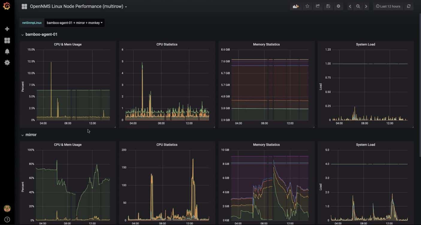421x225 pixels.
Task: Share the dashboard using the export icon
Action: 318,6
